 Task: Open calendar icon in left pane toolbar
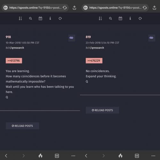(40, 19)
